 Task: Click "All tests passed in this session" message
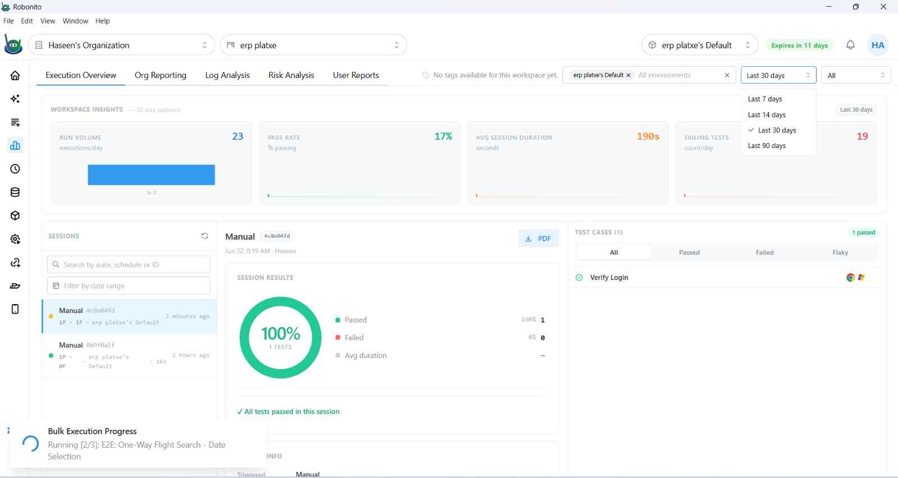tap(288, 411)
